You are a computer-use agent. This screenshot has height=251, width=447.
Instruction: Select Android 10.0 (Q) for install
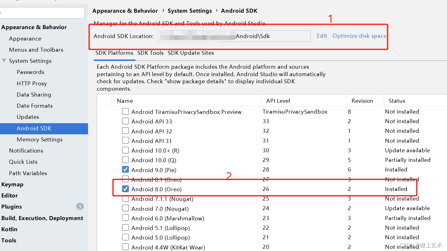point(125,160)
